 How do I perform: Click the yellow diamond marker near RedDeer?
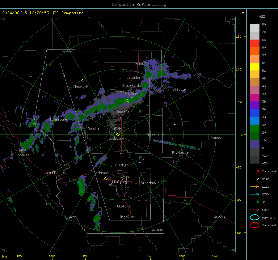tap(127, 100)
